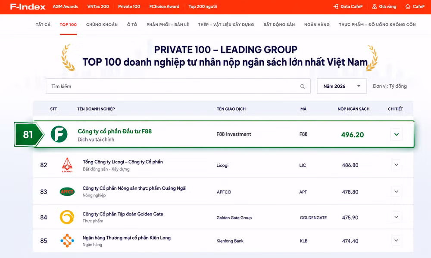Image resolution: width=431 pixels, height=258 pixels.
Task: Click the F88 Investment trading name
Action: [234, 134]
